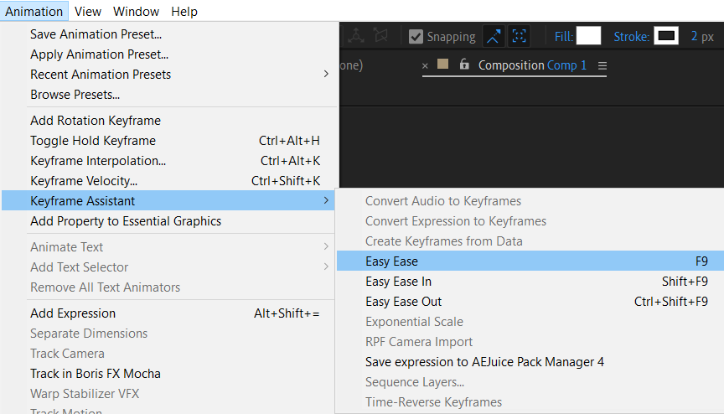
Task: Click the snap collapsed compositions icon
Action: point(520,37)
